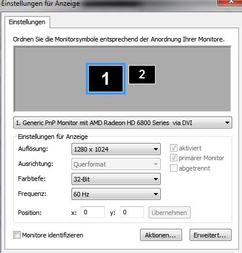Enable the abgetrennt checkbox
Screen dimensions: 242x253
click(x=173, y=168)
